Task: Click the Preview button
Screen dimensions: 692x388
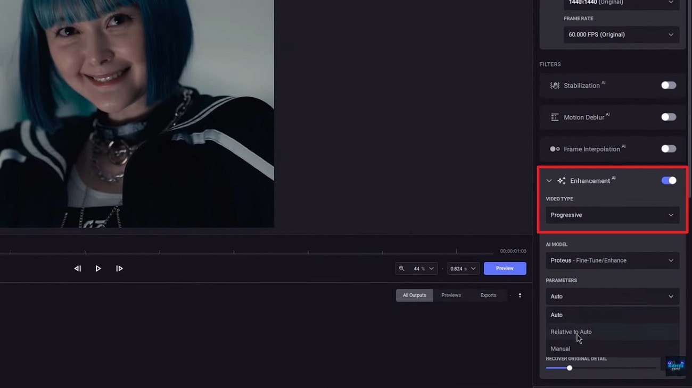Action: coord(504,268)
